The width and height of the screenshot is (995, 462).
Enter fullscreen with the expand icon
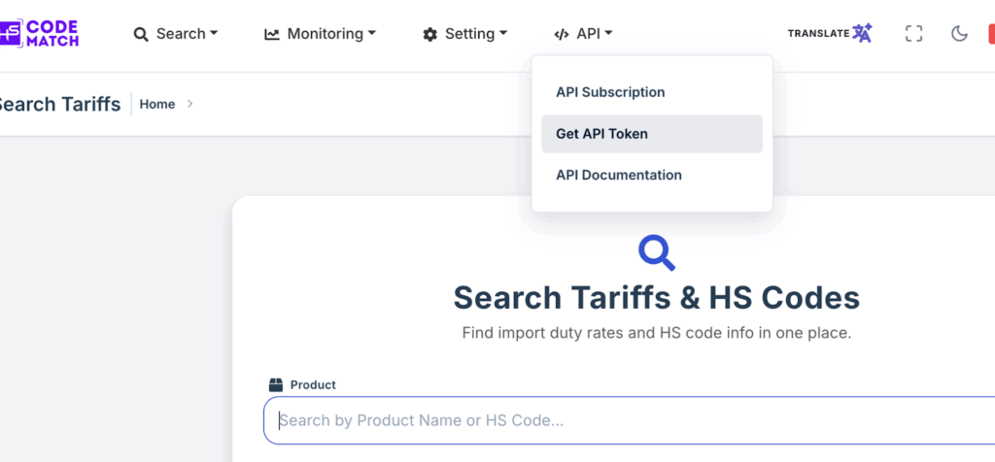pos(913,34)
